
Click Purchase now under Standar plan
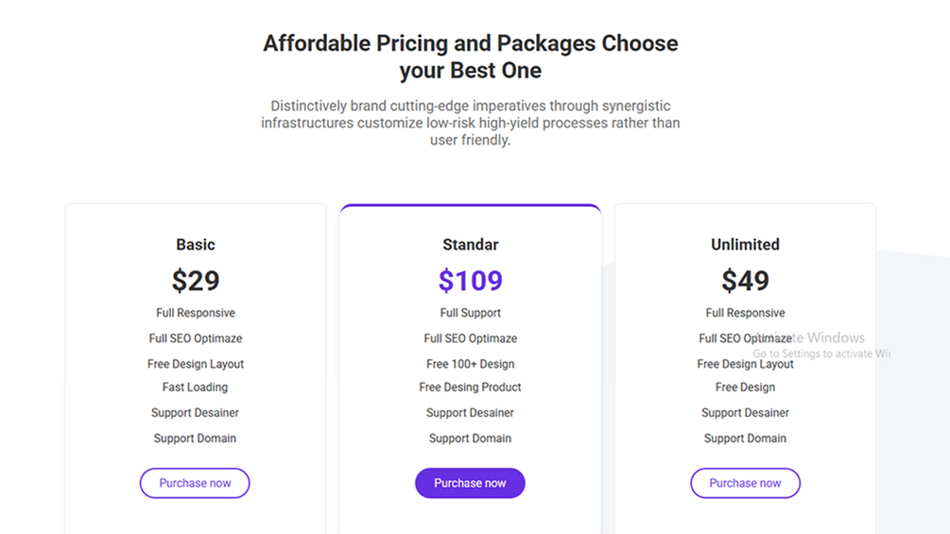(470, 483)
